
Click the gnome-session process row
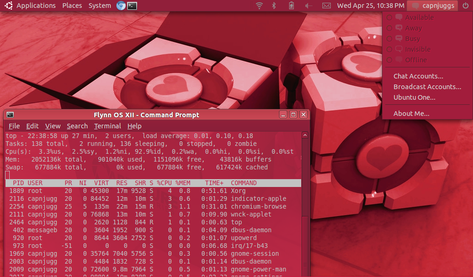pos(153,253)
